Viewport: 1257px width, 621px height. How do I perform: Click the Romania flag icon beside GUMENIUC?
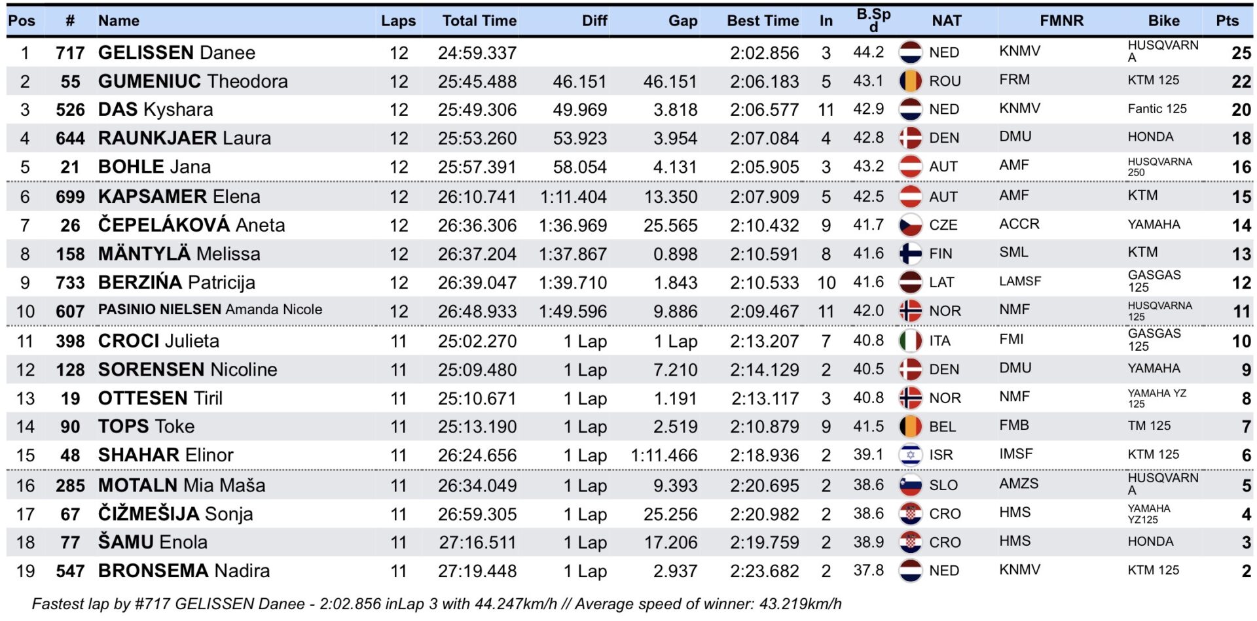910,81
